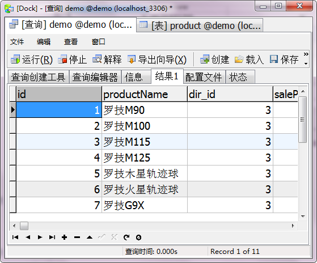Select cell 罗技M125

[x=145, y=158]
